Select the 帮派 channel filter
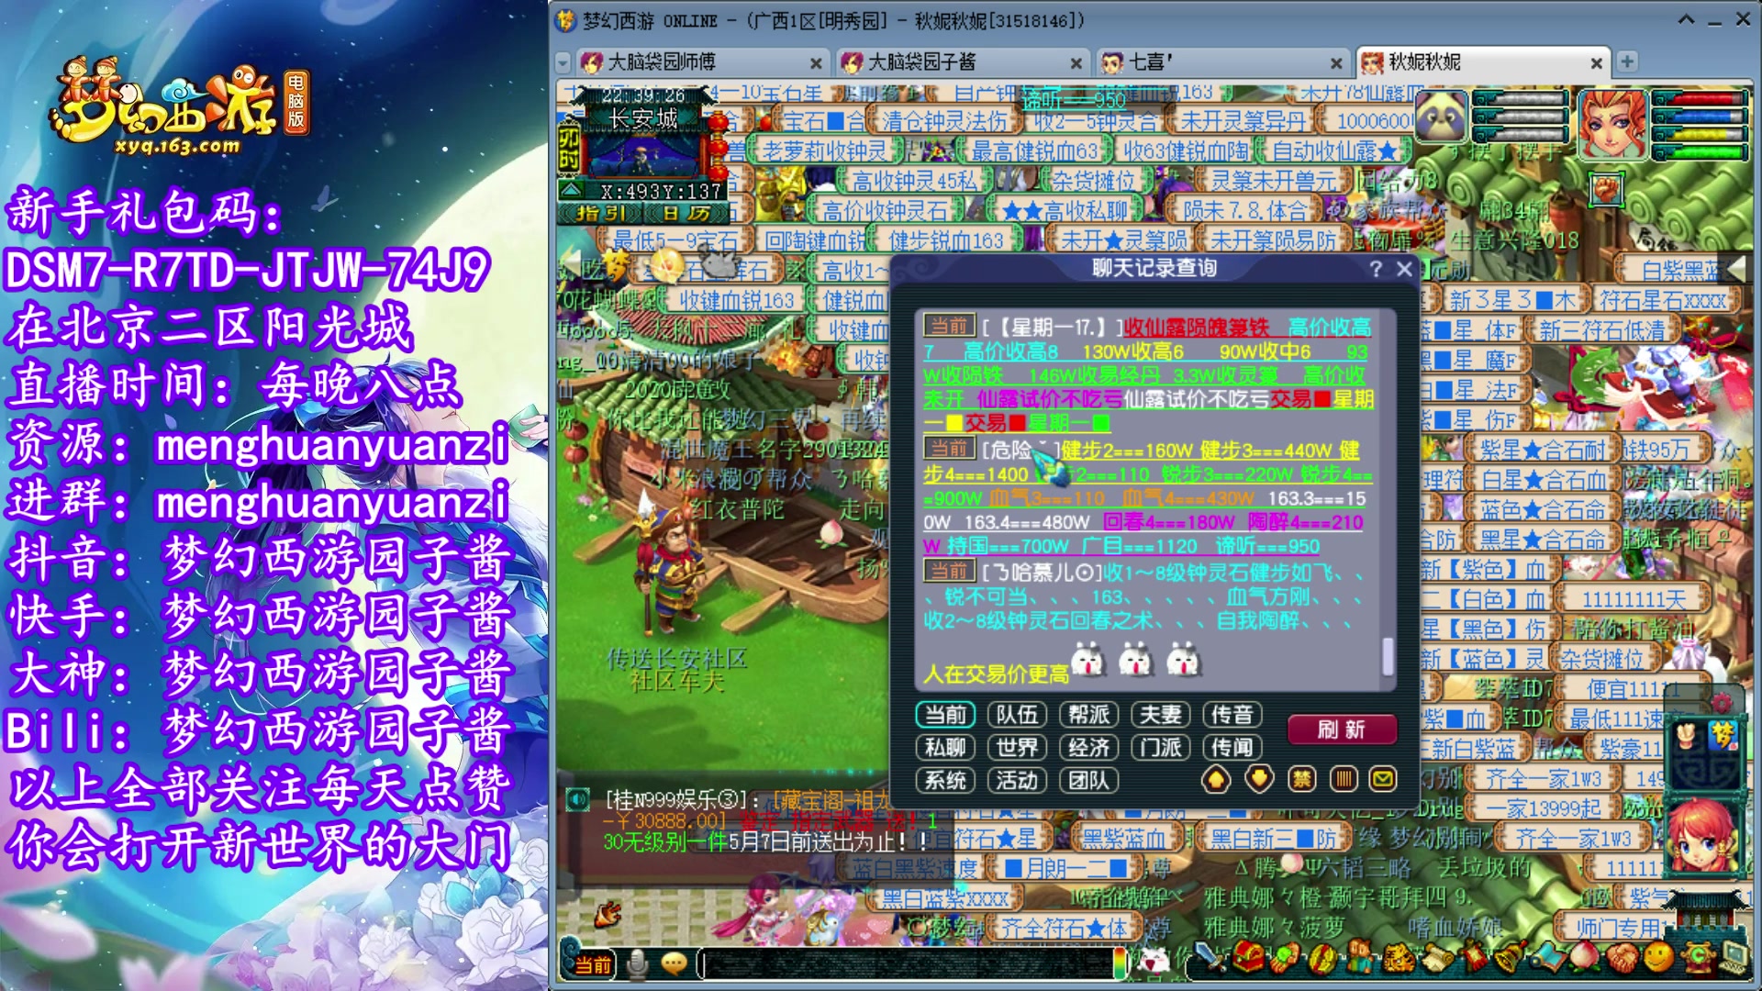This screenshot has height=991, width=1762. point(1088,715)
